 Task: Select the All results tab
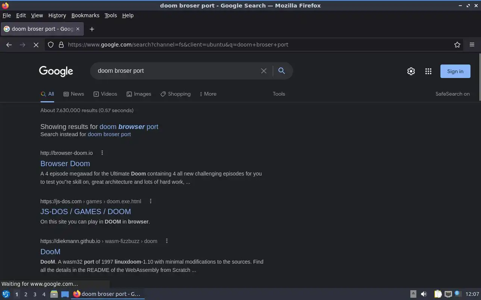tap(47, 94)
